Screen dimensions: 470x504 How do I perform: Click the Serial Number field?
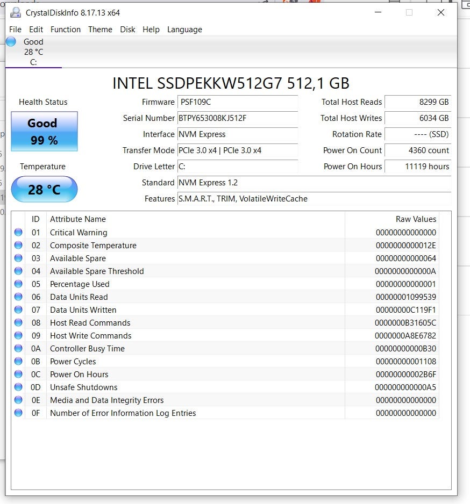point(237,118)
